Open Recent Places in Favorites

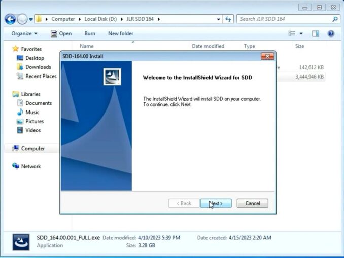pyautogui.click(x=41, y=76)
